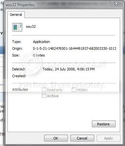Select the Origin SID value S-1-5-21-1482476501

[x=74, y=48]
